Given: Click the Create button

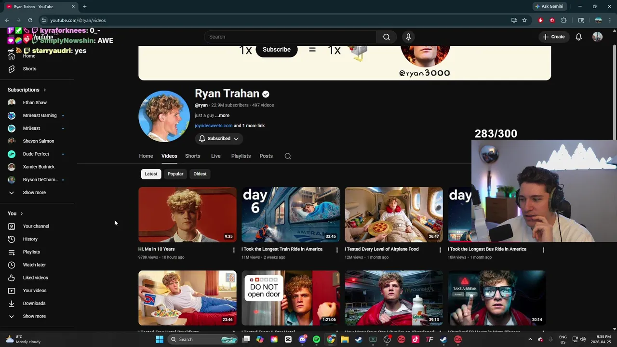Looking at the screenshot, I should 553,37.
